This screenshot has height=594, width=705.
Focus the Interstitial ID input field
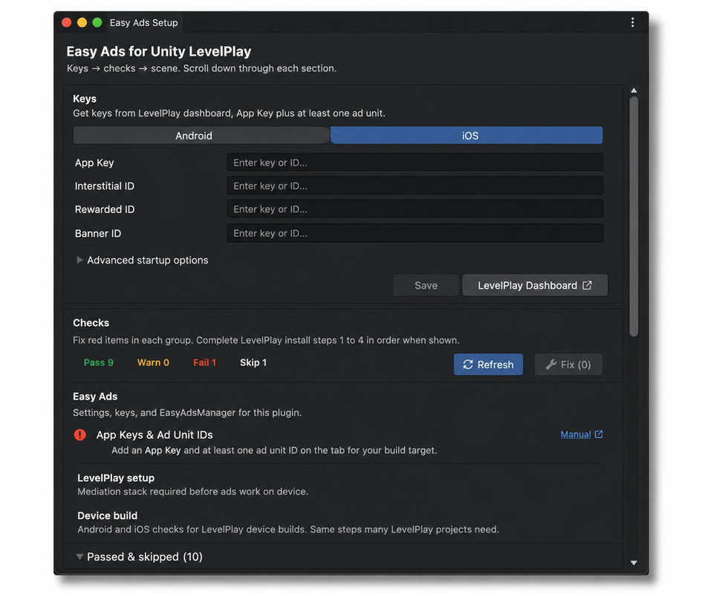[x=415, y=186]
